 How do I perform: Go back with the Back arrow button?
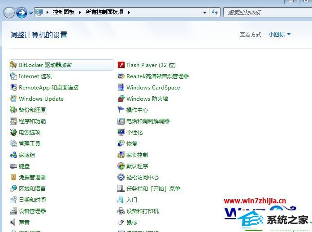(x=9, y=13)
